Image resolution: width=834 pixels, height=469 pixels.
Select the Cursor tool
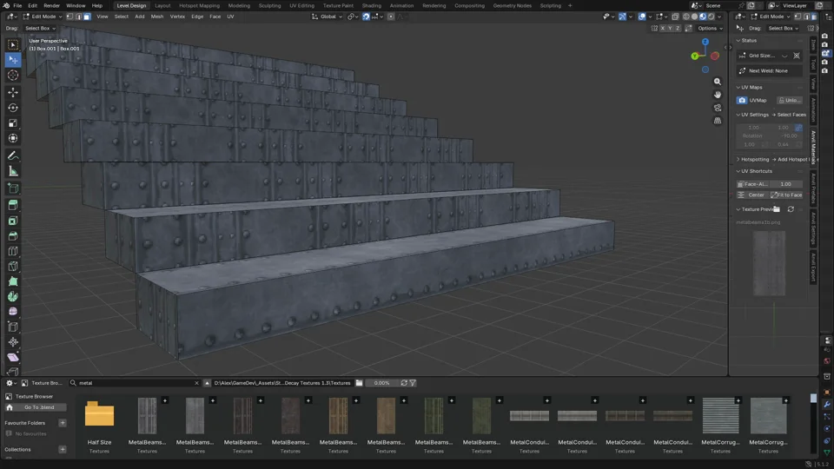[x=13, y=75]
